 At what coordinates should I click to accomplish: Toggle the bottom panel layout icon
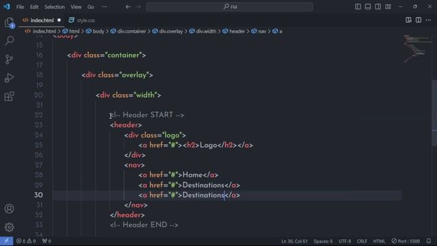coord(368,7)
